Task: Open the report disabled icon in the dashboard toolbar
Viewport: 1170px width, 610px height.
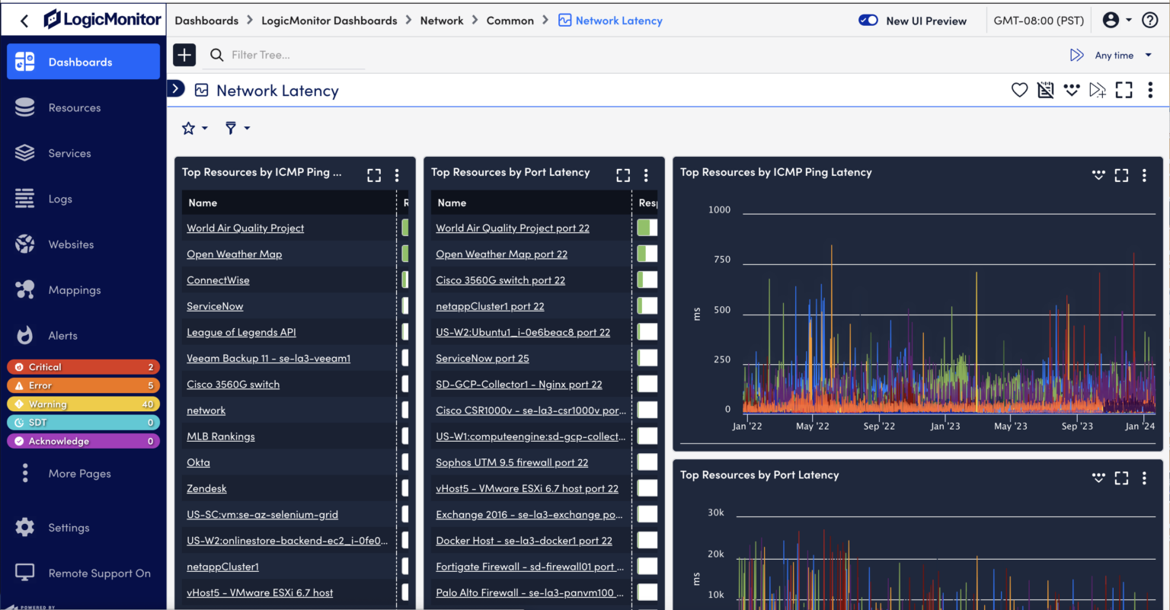Action: click(x=1045, y=90)
